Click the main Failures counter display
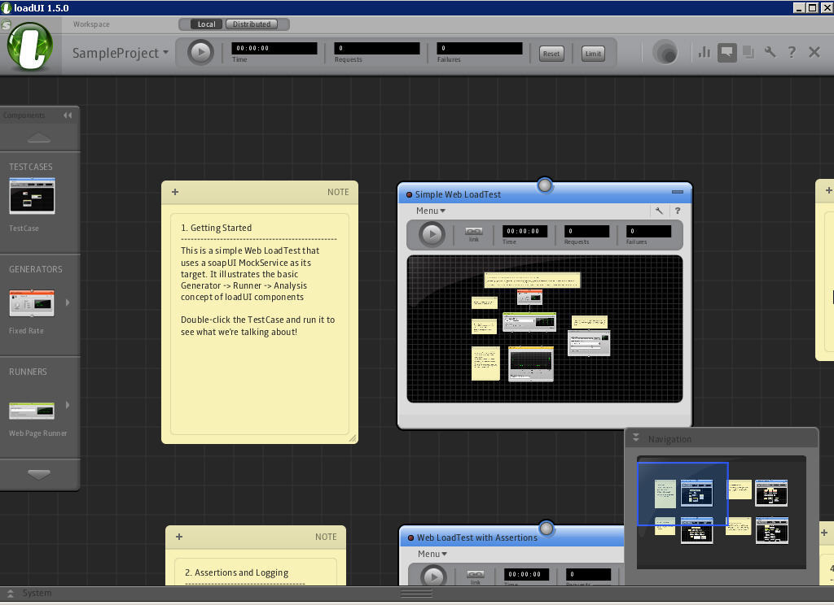This screenshot has width=834, height=605. [x=479, y=48]
